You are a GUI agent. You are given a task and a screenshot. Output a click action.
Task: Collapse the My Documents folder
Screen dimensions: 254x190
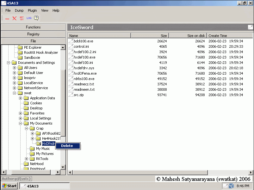tap(21, 123)
